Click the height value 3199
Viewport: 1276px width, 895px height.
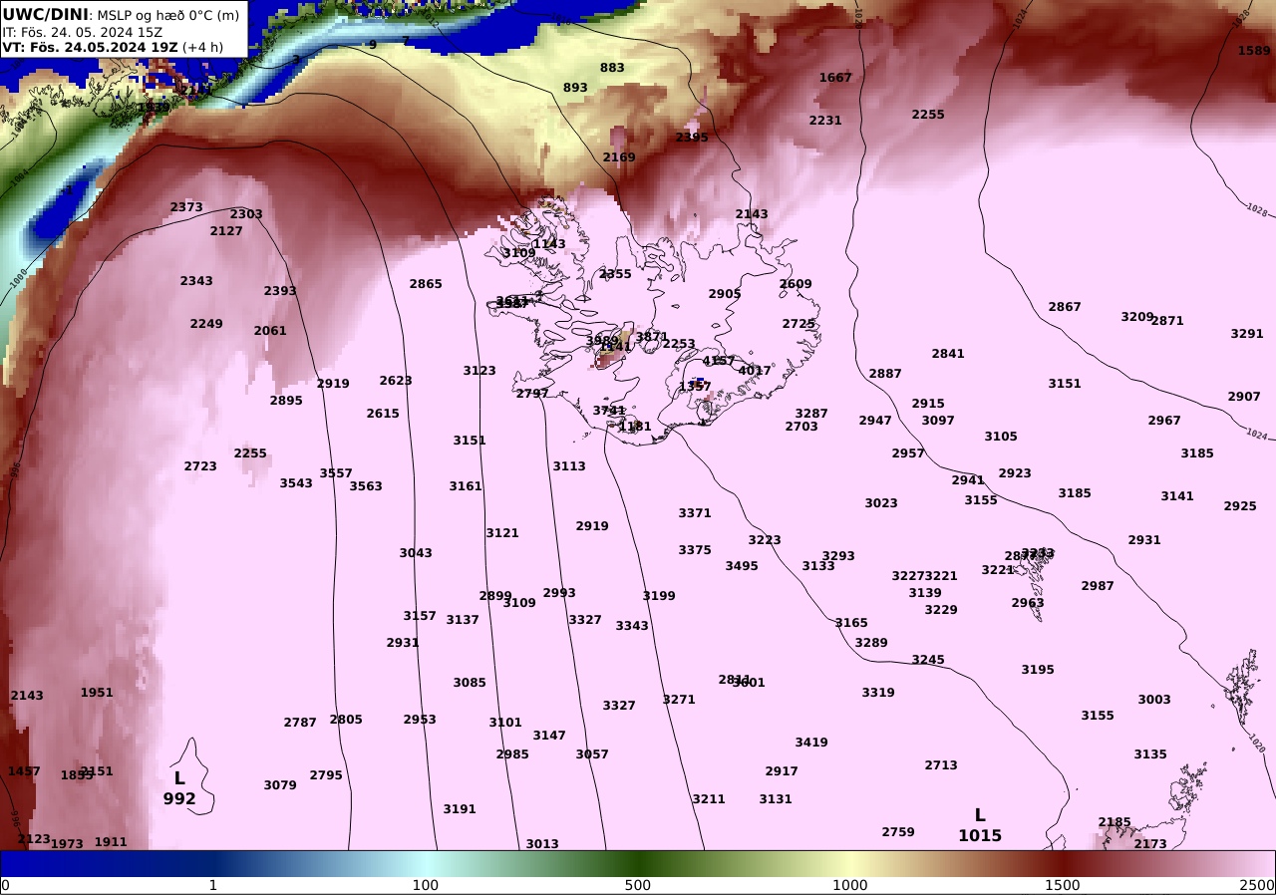coord(659,596)
